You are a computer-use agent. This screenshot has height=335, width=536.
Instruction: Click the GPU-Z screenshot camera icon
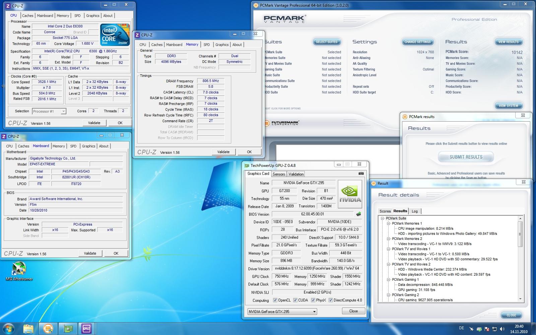(361, 174)
